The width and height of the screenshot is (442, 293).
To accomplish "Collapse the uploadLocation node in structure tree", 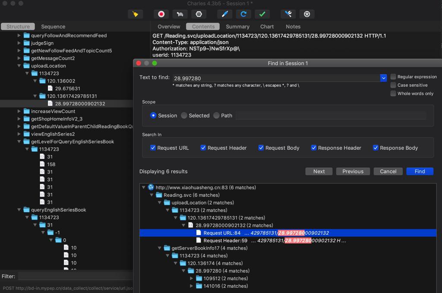I will click(19, 66).
